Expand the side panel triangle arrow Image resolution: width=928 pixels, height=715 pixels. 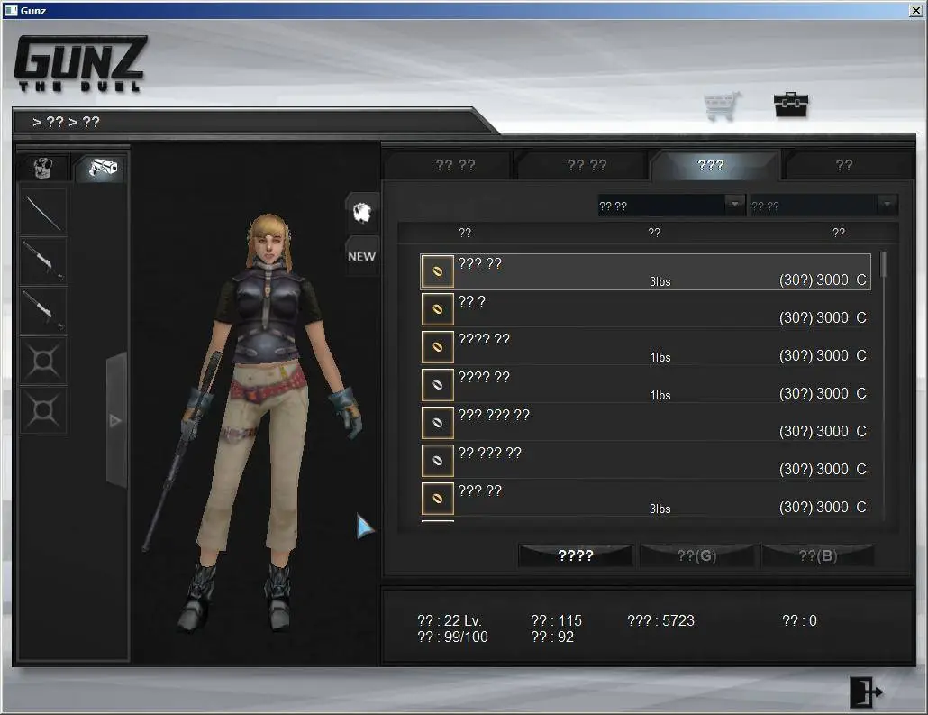[x=116, y=420]
